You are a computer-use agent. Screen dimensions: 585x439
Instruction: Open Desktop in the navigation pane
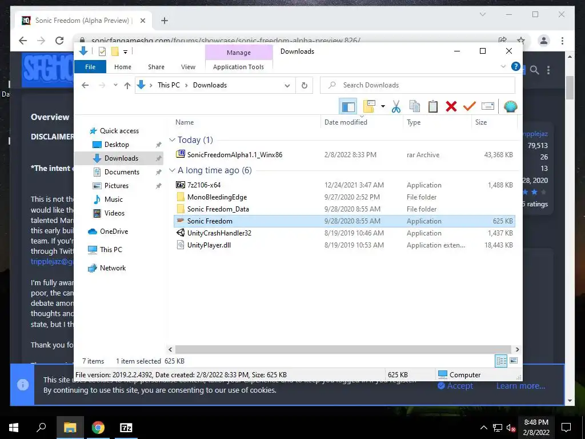pyautogui.click(x=117, y=145)
